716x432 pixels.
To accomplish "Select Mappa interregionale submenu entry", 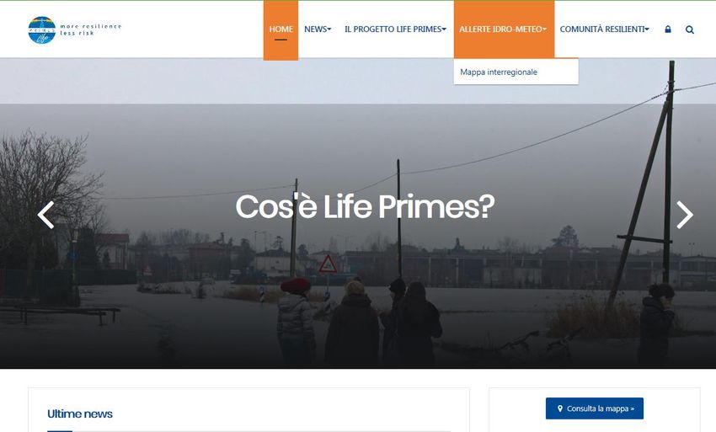I will 499,72.
